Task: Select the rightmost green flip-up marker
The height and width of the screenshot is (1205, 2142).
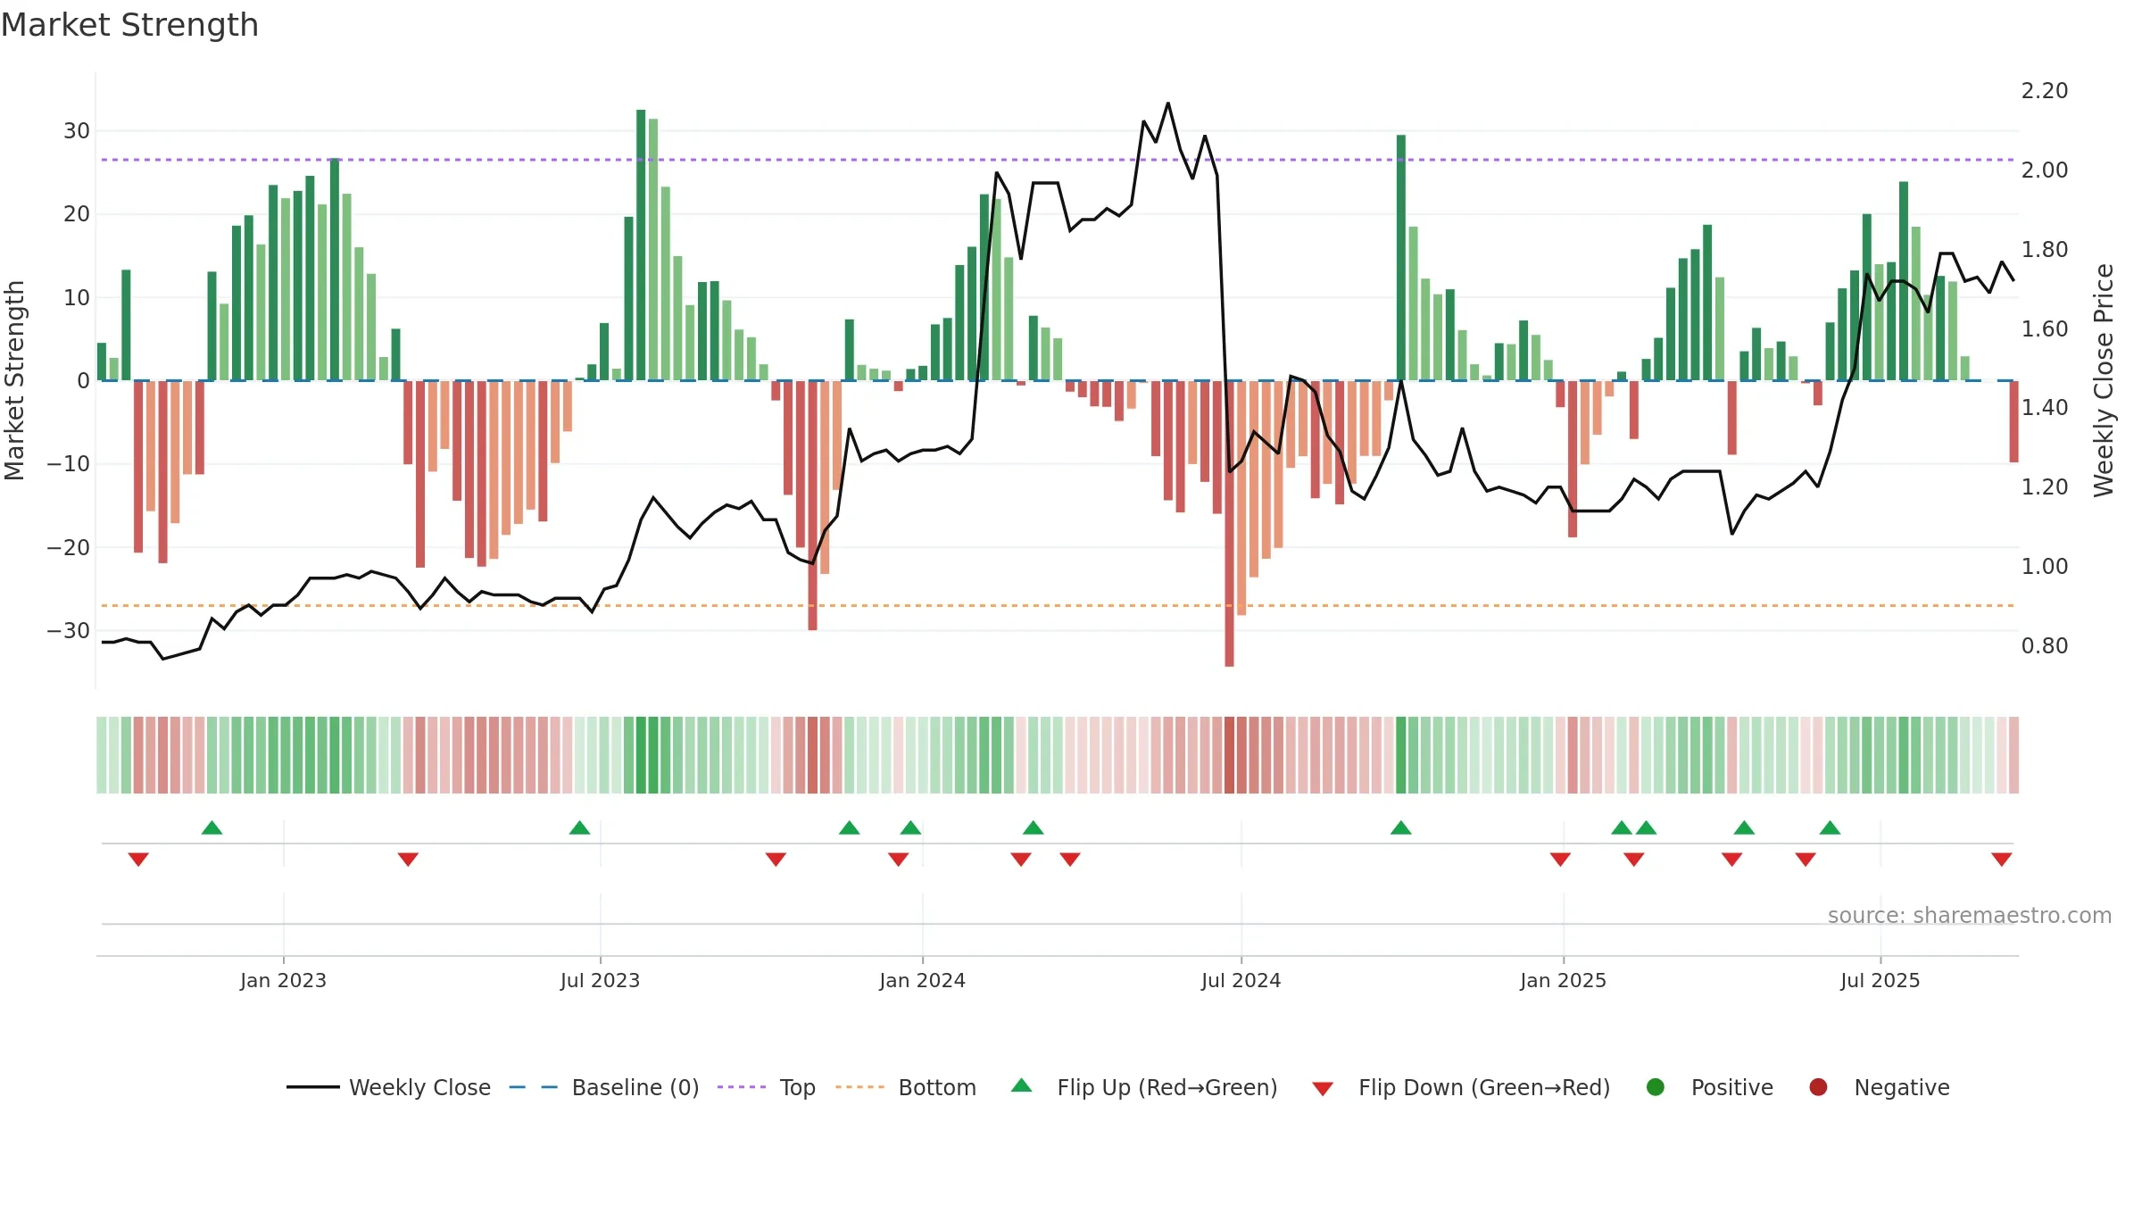Action: point(1830,827)
